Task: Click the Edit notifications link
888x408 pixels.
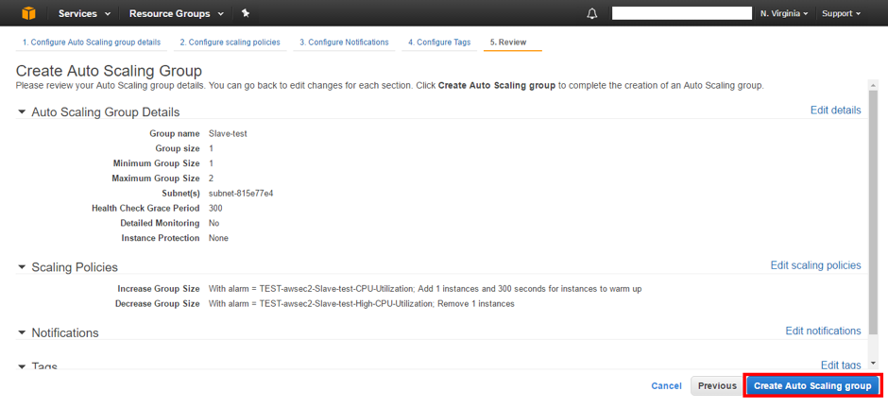Action: 823,331
